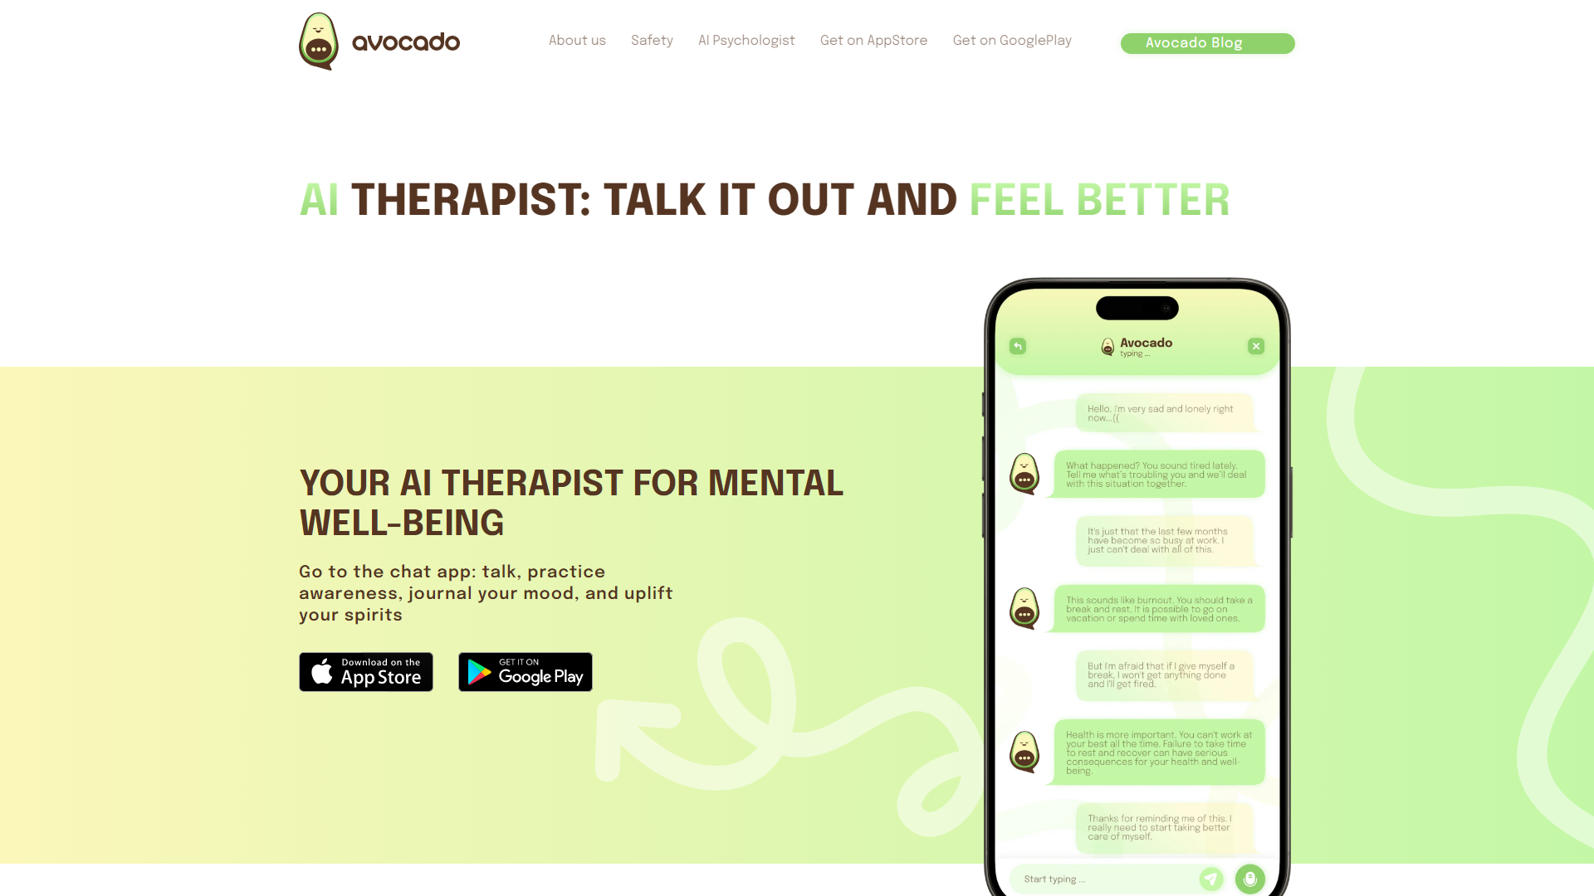
Task: Click the microphone icon in chat input
Action: tap(1249, 879)
